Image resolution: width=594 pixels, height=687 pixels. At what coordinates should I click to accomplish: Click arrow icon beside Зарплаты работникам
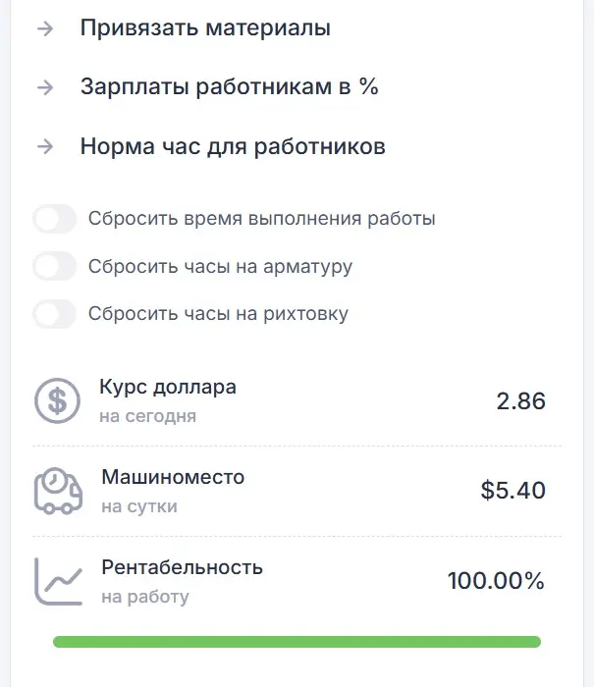tap(44, 87)
